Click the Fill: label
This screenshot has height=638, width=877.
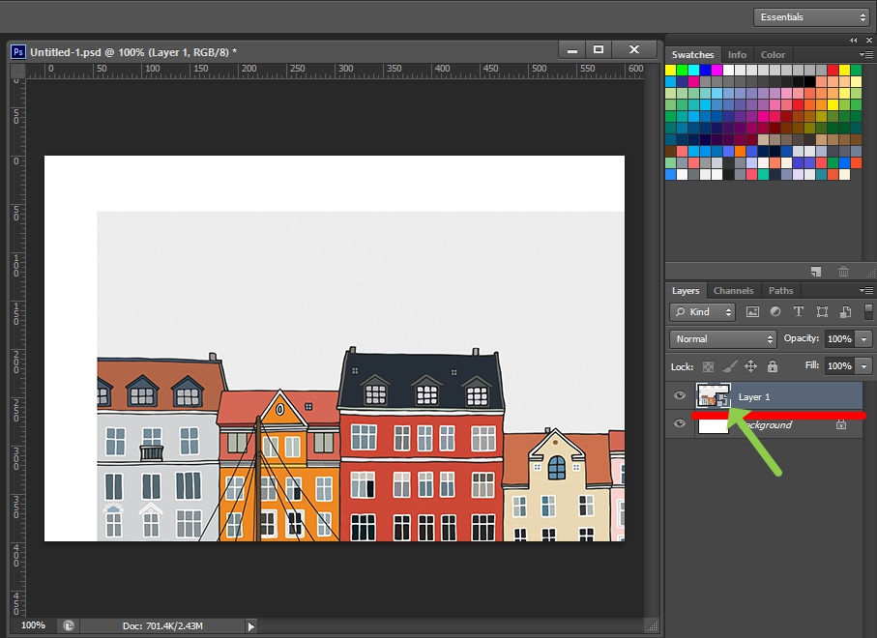(812, 365)
